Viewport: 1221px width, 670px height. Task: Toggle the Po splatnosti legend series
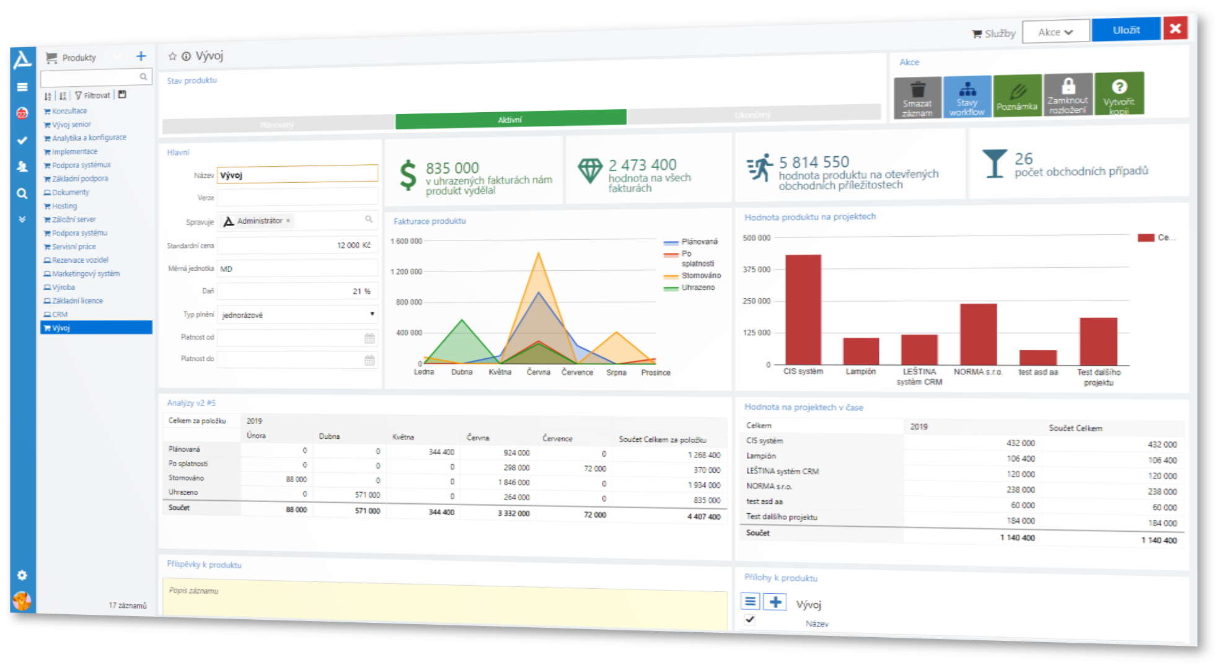689,258
